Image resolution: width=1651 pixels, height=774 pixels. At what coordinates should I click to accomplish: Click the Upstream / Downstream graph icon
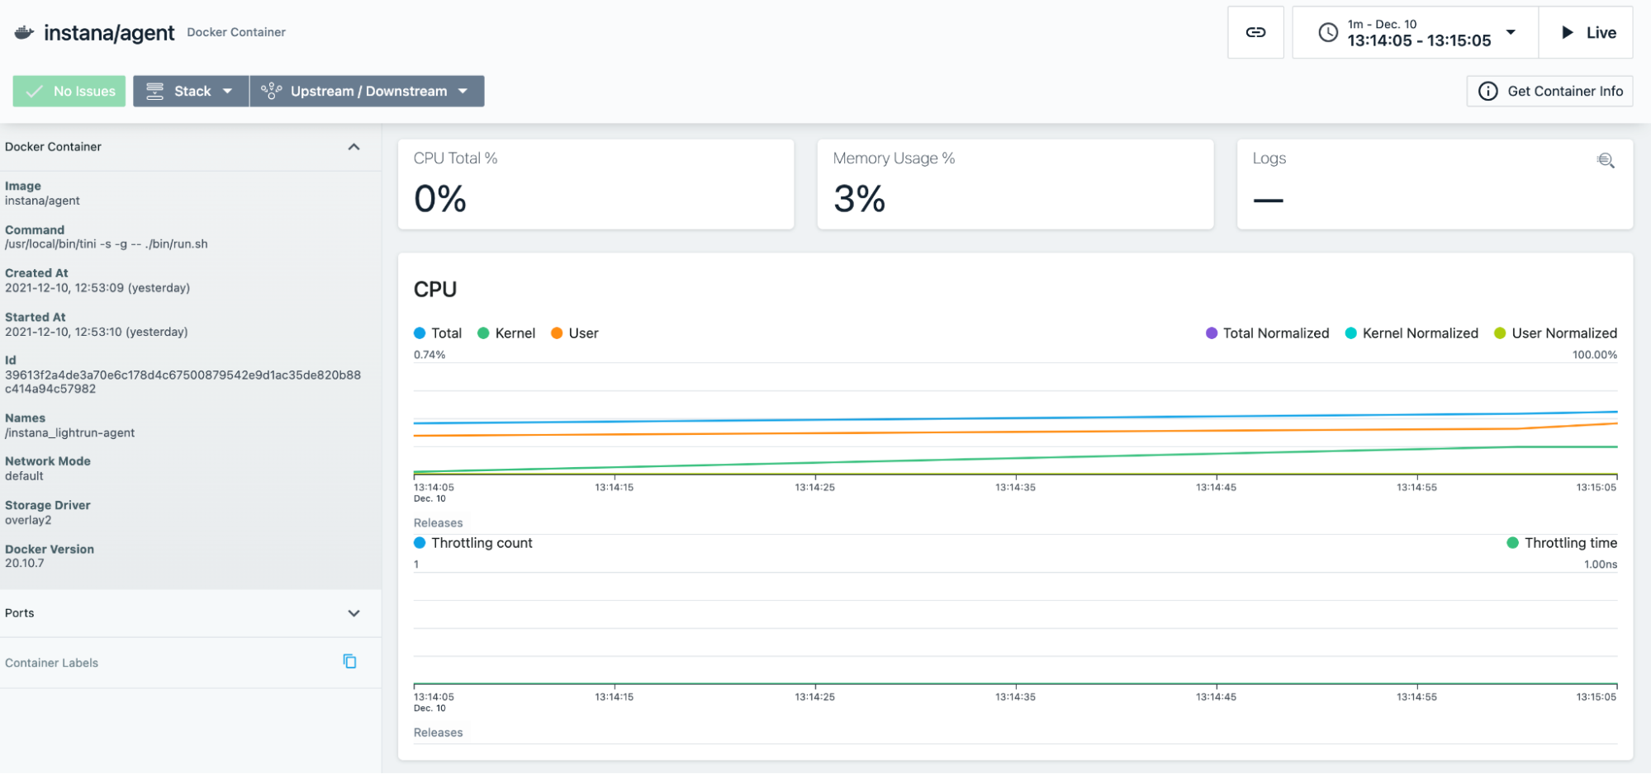tap(271, 92)
